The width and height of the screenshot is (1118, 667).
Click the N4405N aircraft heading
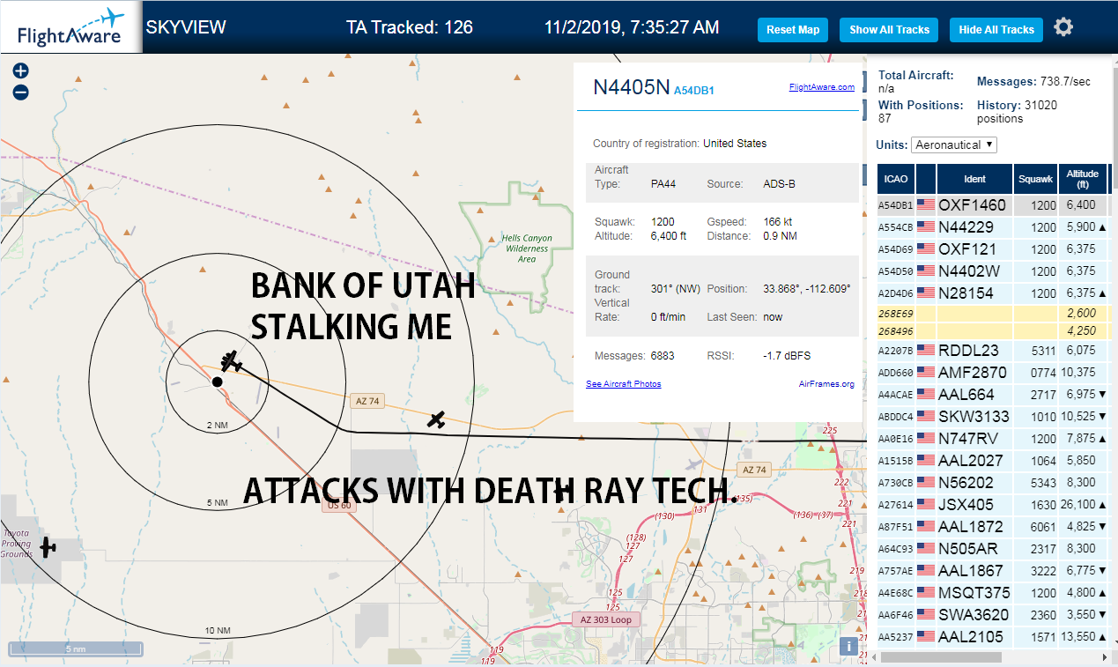632,87
